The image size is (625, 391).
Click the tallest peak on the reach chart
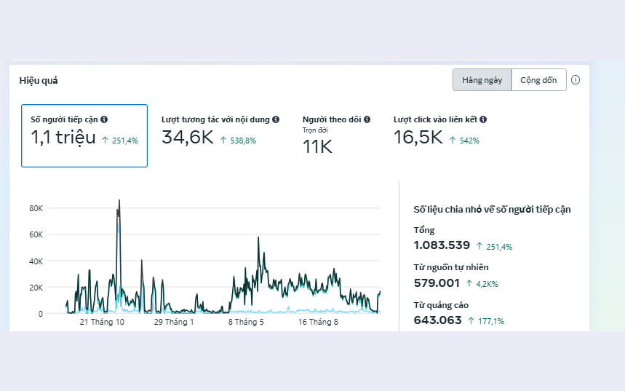click(119, 201)
